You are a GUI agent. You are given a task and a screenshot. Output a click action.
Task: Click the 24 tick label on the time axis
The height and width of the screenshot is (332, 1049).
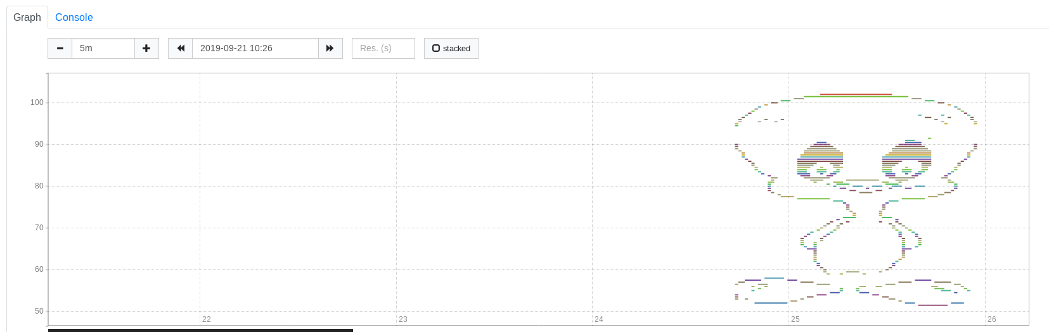pos(599,319)
